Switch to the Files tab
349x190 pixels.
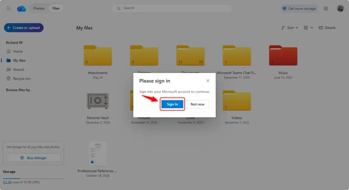click(56, 8)
